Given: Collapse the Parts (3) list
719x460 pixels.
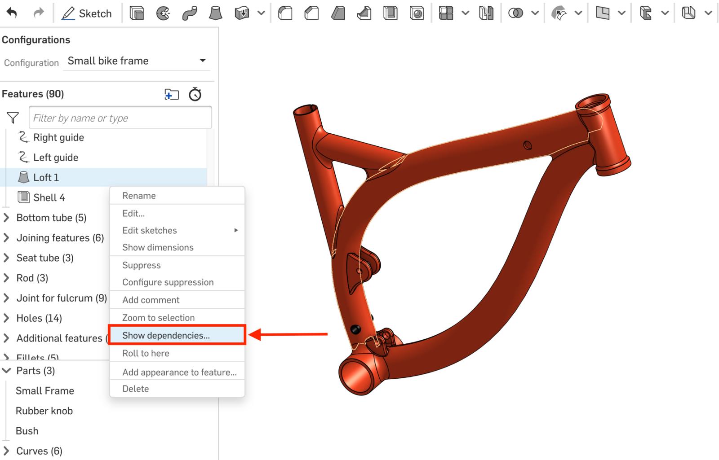Looking at the screenshot, I should point(6,371).
